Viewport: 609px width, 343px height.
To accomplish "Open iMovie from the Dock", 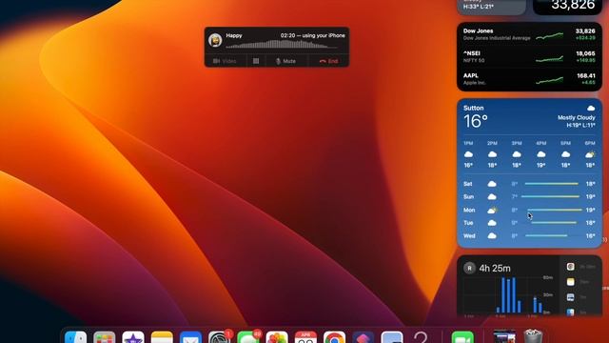I will point(133,337).
